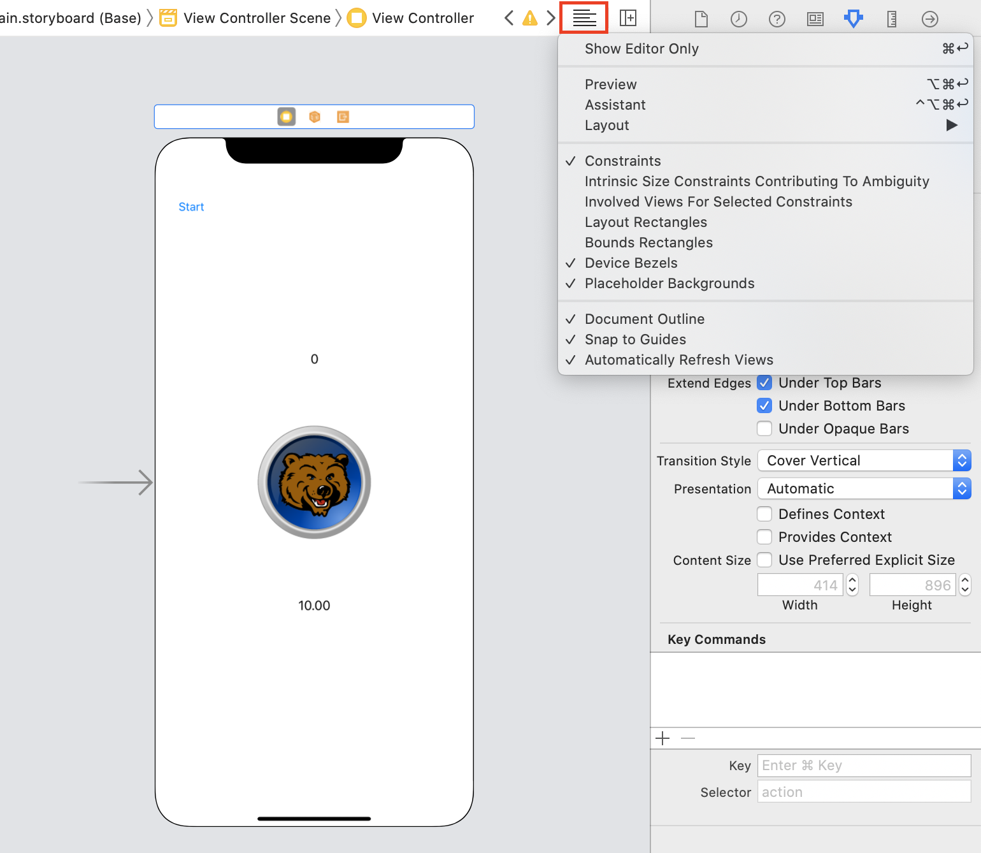Go to the next issue chevron

551,18
